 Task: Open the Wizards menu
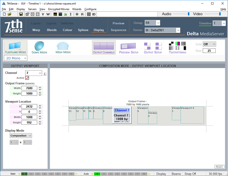click(77, 9)
